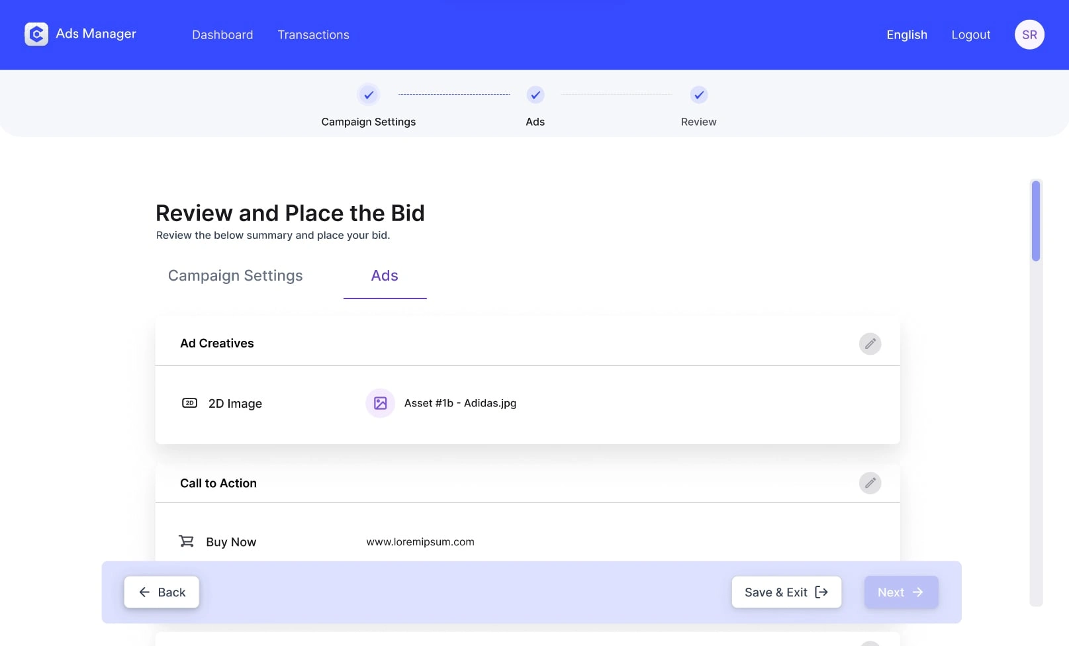Click the vertical page scrollbar
Viewport: 1069px width, 646px height.
coord(1036,221)
